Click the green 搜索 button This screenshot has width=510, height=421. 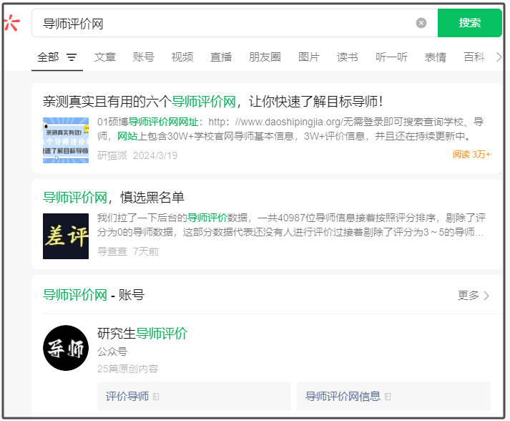click(469, 23)
